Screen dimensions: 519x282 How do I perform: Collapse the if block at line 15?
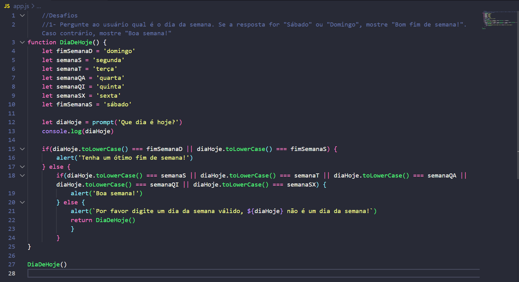click(x=22, y=149)
